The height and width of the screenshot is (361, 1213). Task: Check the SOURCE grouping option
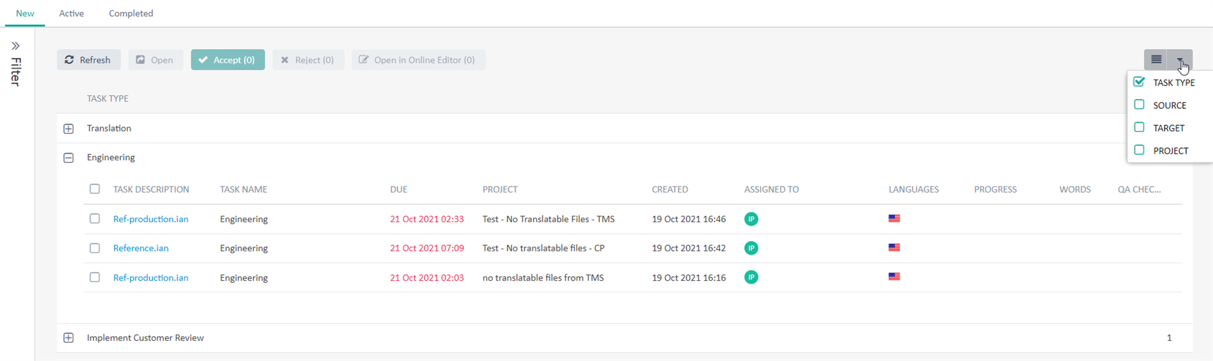click(x=1140, y=104)
